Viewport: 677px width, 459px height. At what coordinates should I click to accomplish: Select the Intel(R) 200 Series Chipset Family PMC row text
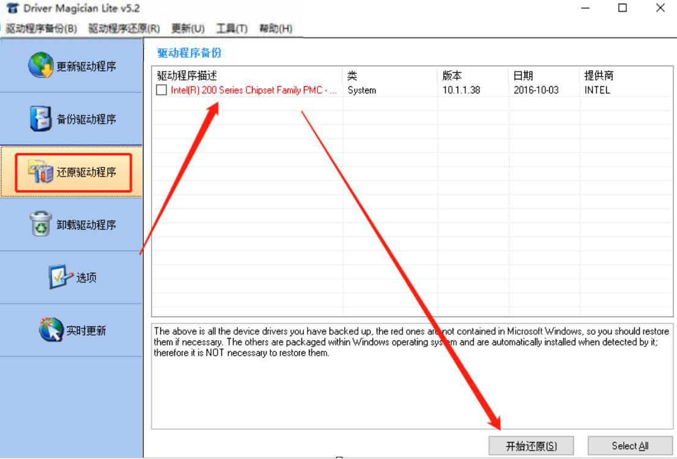click(x=253, y=90)
